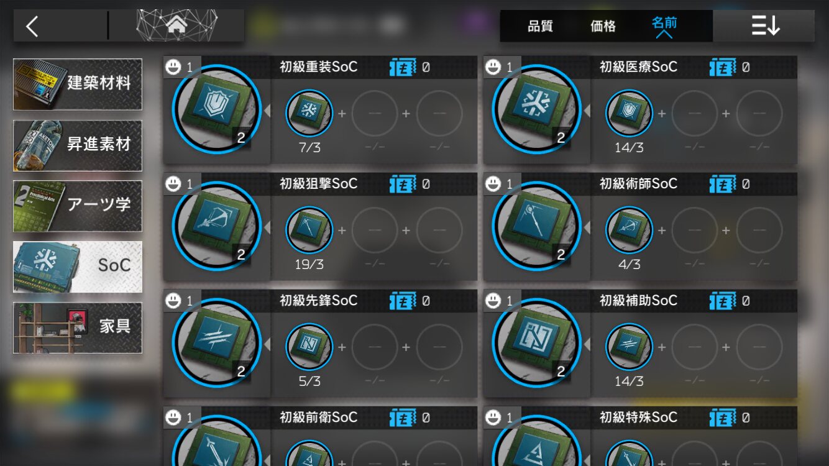Screen dimensions: 829x466
Task: Open the 建築材料 category
Action: coord(78,84)
